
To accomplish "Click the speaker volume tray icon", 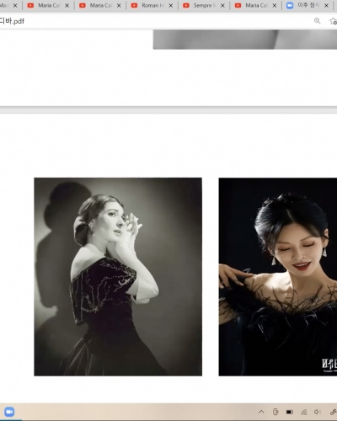I will 318,412.
